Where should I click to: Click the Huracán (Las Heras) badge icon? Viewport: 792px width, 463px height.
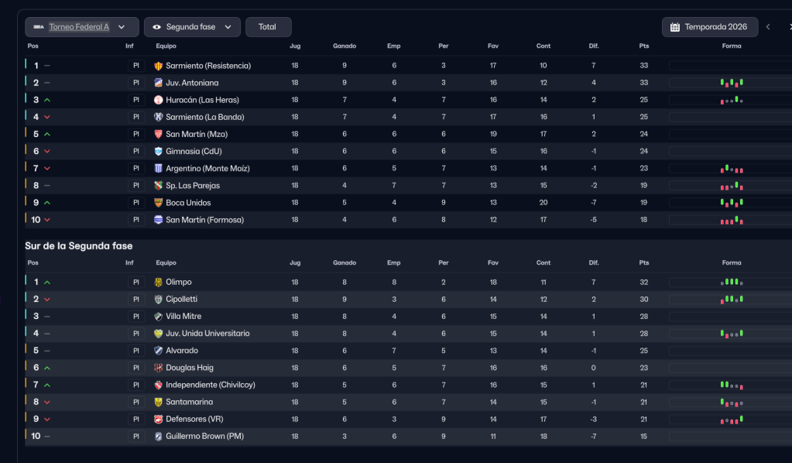[159, 100]
